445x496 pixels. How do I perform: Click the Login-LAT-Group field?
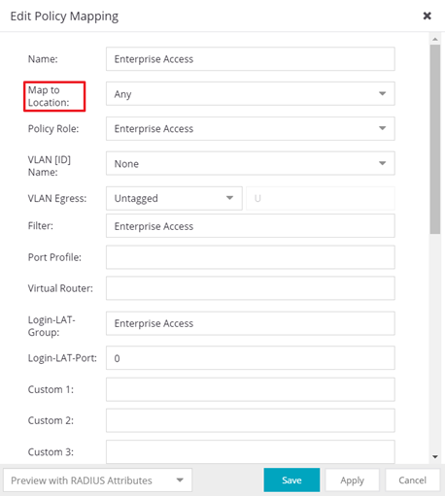[x=251, y=323]
